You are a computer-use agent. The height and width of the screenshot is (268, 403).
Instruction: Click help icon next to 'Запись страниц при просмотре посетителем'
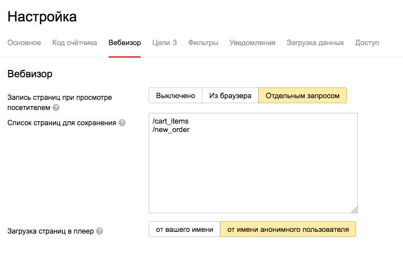click(x=56, y=107)
